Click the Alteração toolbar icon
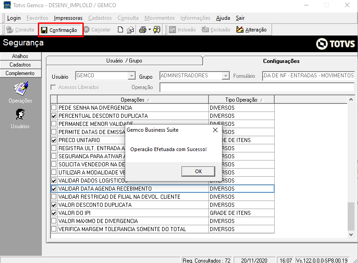 coord(240,30)
